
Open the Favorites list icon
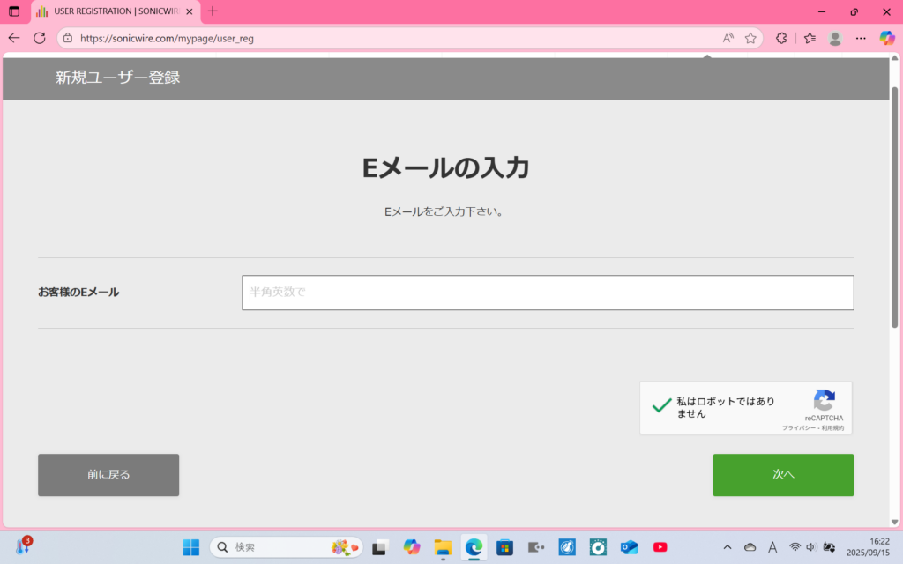(x=810, y=38)
